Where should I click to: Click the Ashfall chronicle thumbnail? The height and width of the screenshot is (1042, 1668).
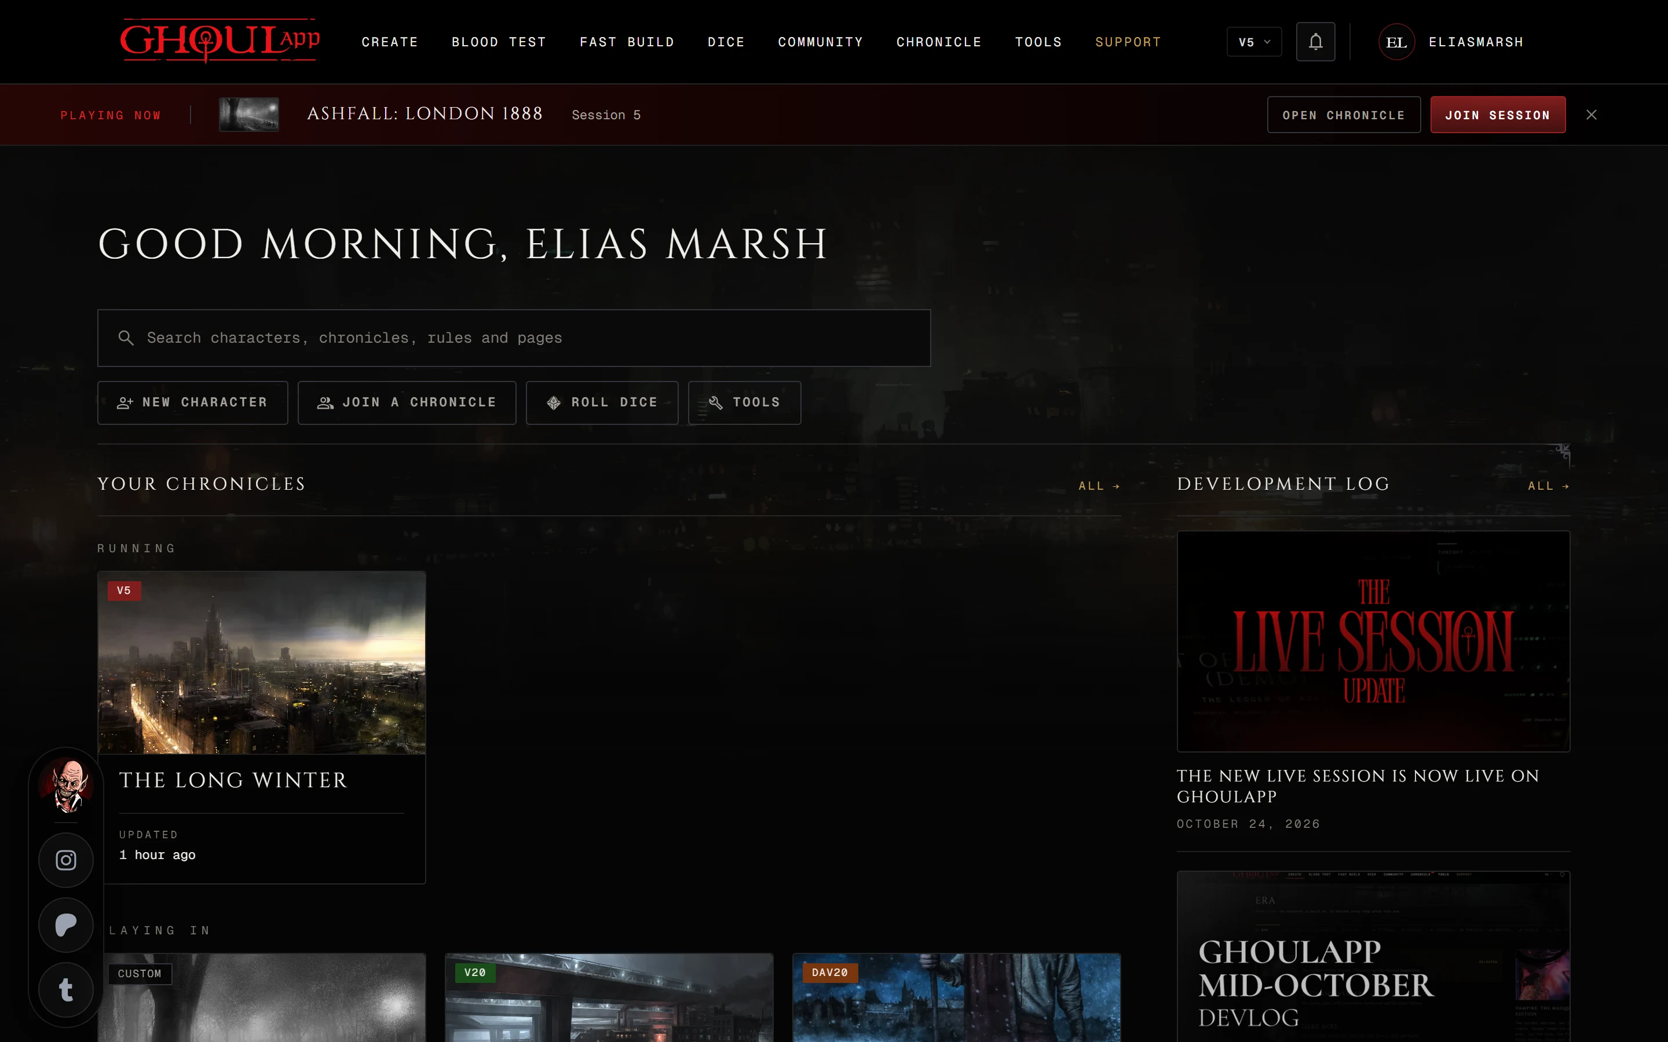click(x=249, y=115)
